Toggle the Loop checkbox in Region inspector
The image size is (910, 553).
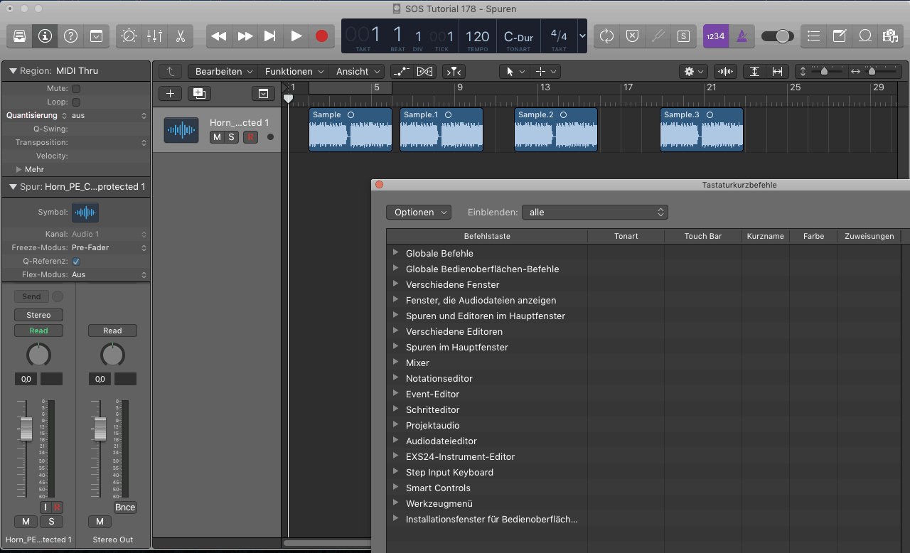pyautogui.click(x=76, y=102)
